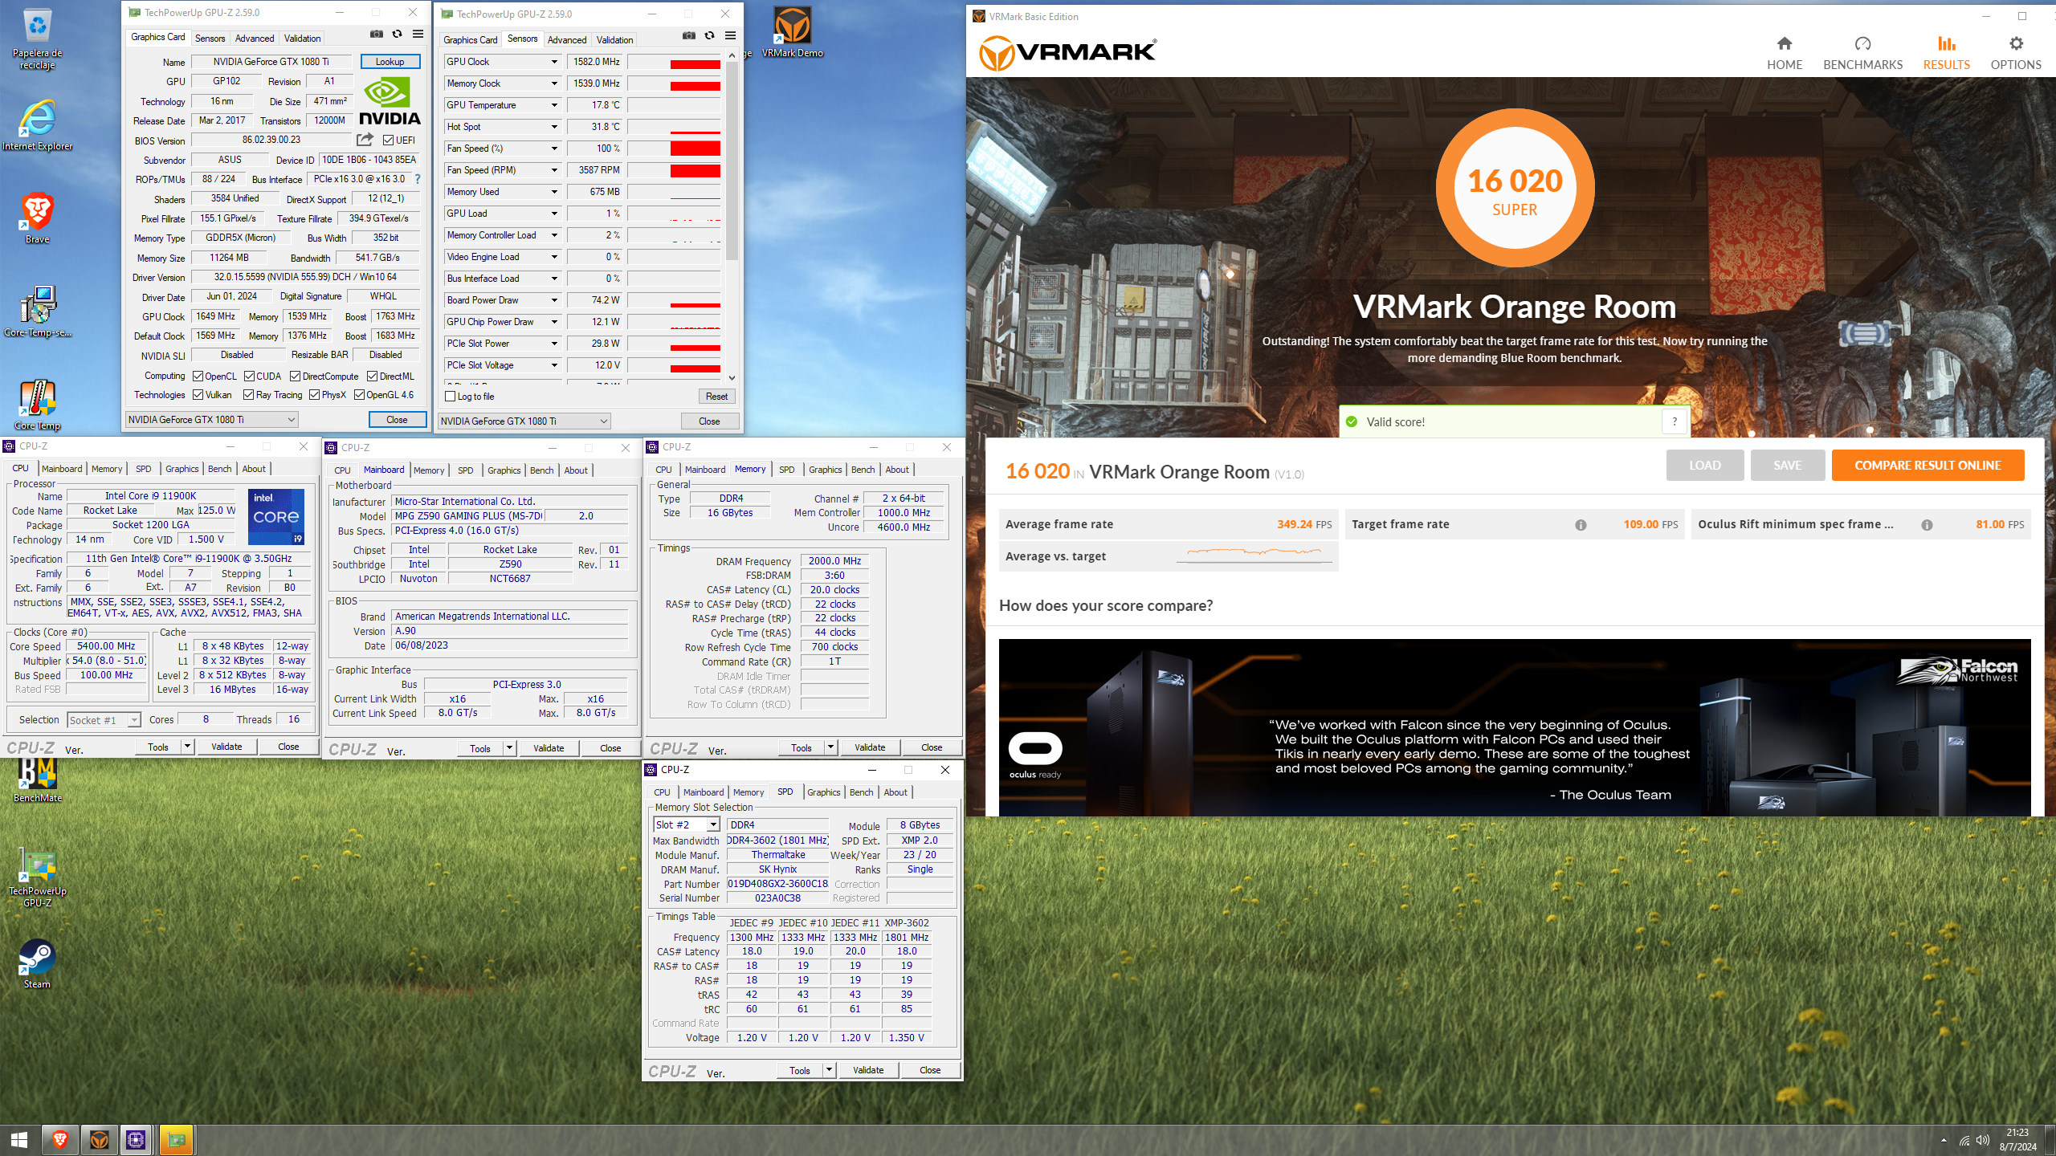The height and width of the screenshot is (1156, 2056).
Task: Open the GPU selector dropdown in GPU-Z Sensors window
Action: (524, 421)
